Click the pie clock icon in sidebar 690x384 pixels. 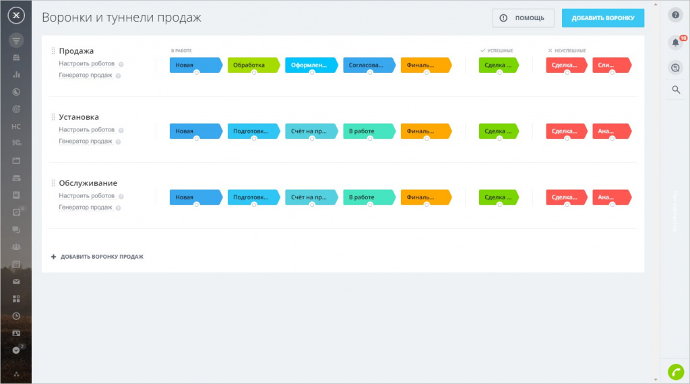pos(16,92)
